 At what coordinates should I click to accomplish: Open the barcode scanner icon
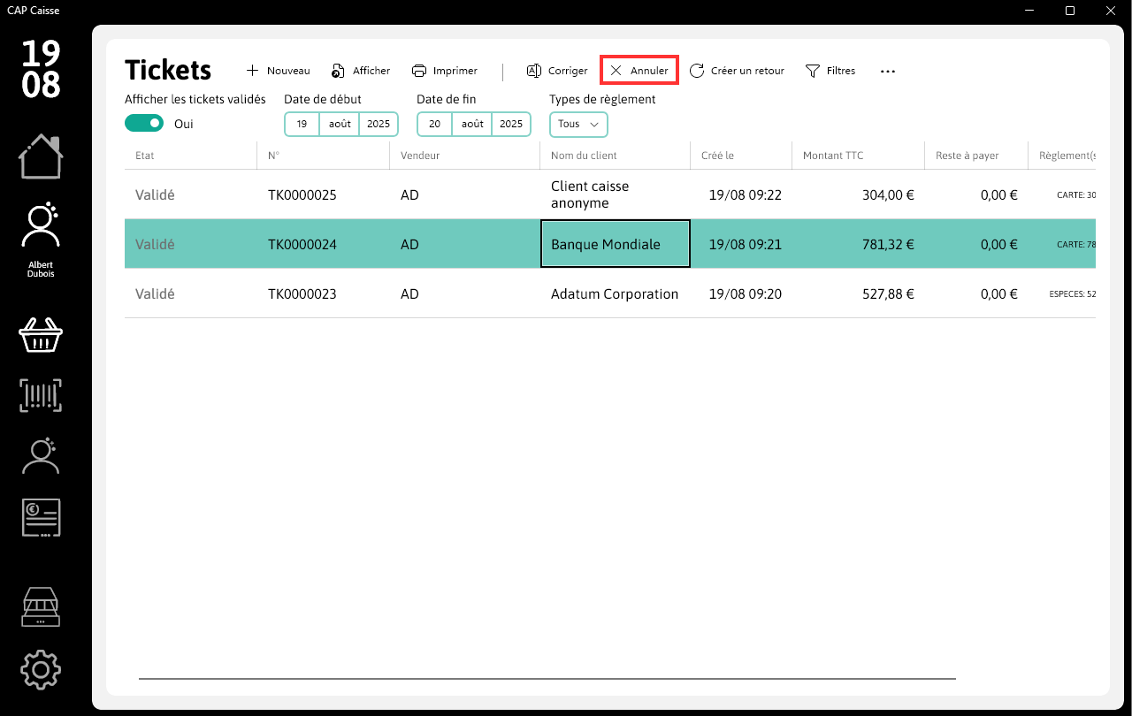(x=41, y=395)
